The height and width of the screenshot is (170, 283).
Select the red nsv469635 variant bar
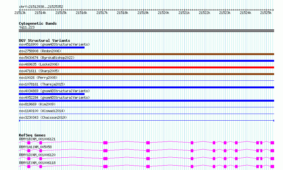146,67
